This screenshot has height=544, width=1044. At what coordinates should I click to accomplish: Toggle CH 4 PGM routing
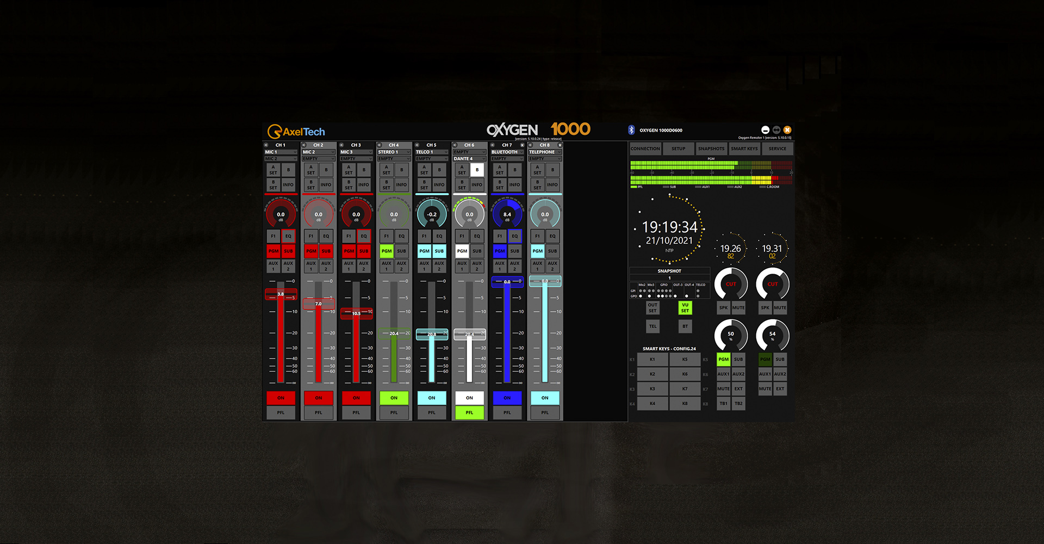pyautogui.click(x=387, y=251)
